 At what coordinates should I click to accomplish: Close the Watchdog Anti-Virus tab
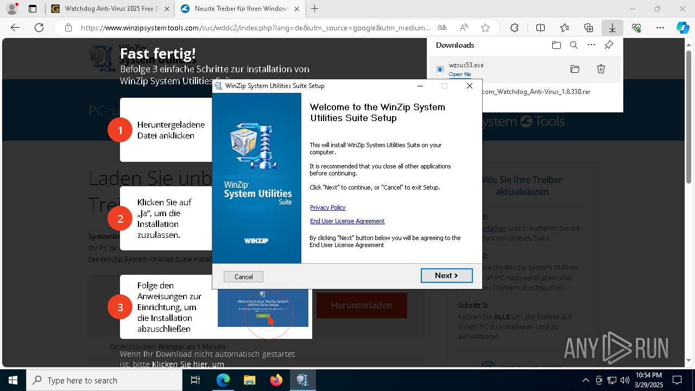[167, 9]
